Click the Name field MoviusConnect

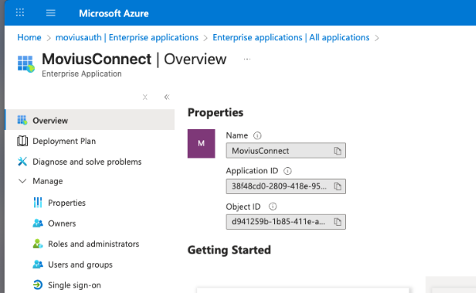286,150
